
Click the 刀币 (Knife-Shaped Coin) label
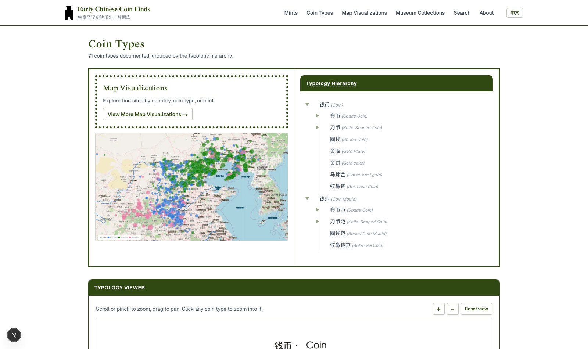tap(356, 127)
